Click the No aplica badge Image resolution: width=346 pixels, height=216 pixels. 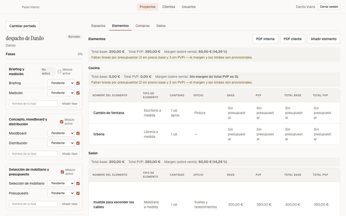click(47, 71)
